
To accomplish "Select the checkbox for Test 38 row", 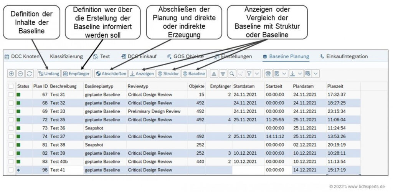I will click(11, 145).
